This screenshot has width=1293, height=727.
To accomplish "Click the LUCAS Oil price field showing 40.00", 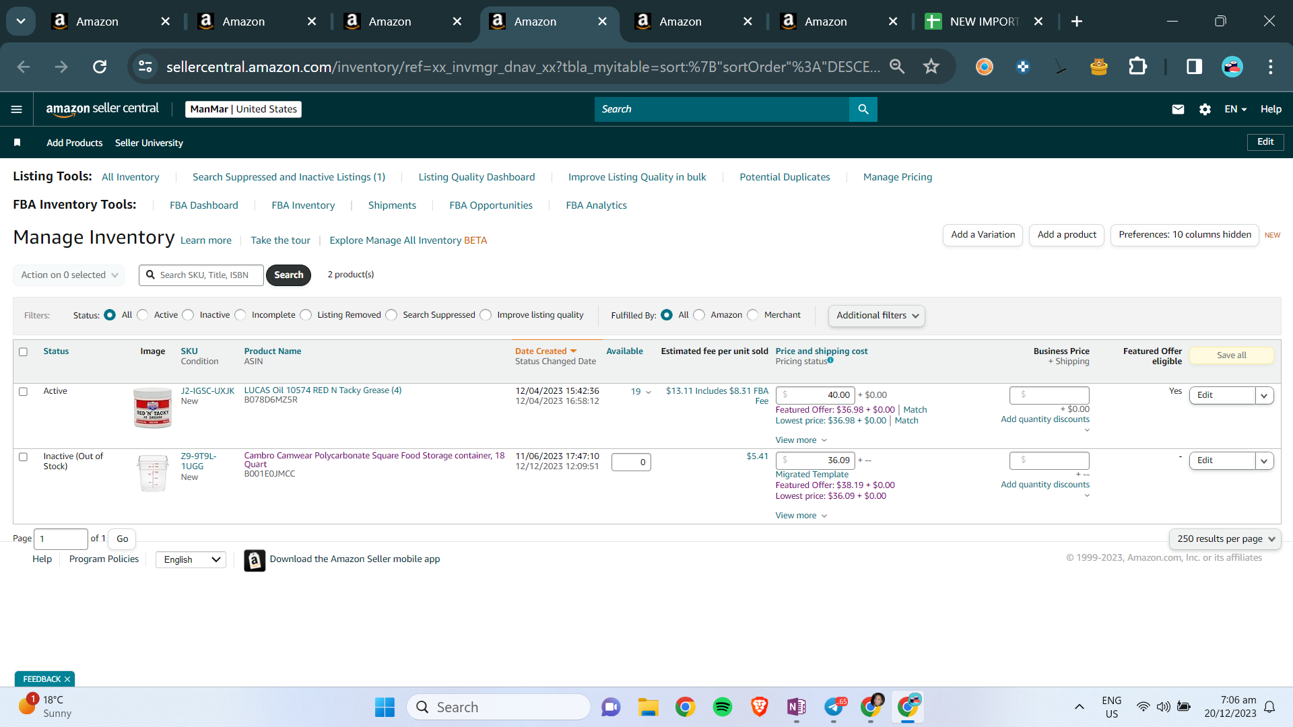I will 816,395.
